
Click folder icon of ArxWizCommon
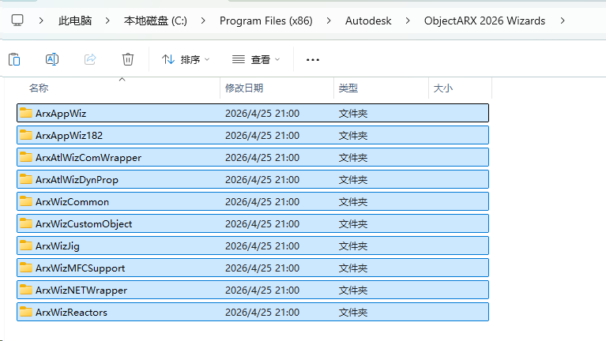(26, 200)
